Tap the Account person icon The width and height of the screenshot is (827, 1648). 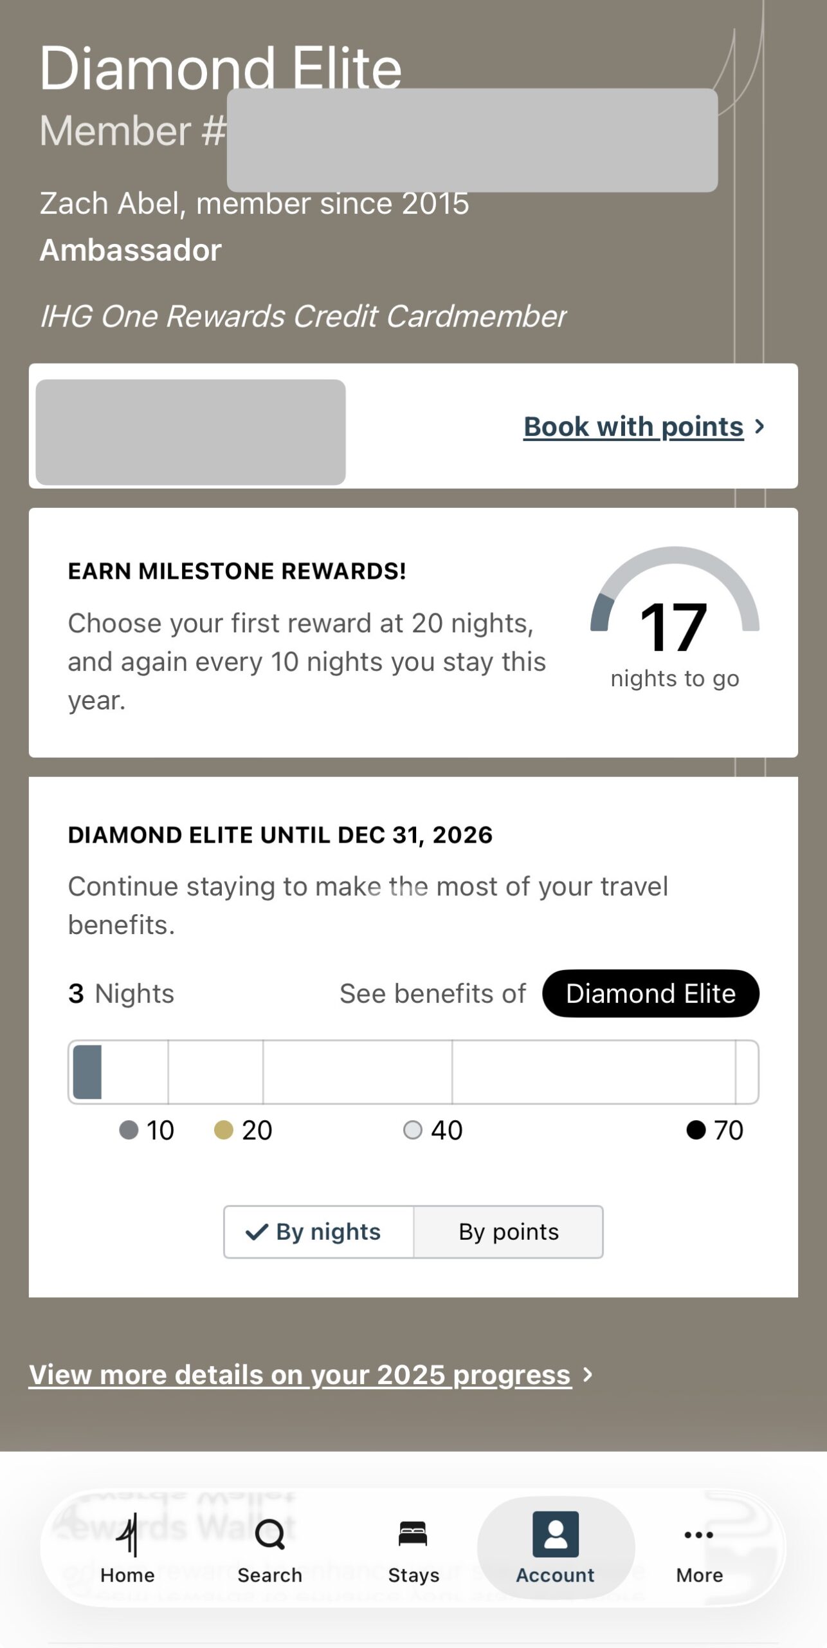point(556,1534)
